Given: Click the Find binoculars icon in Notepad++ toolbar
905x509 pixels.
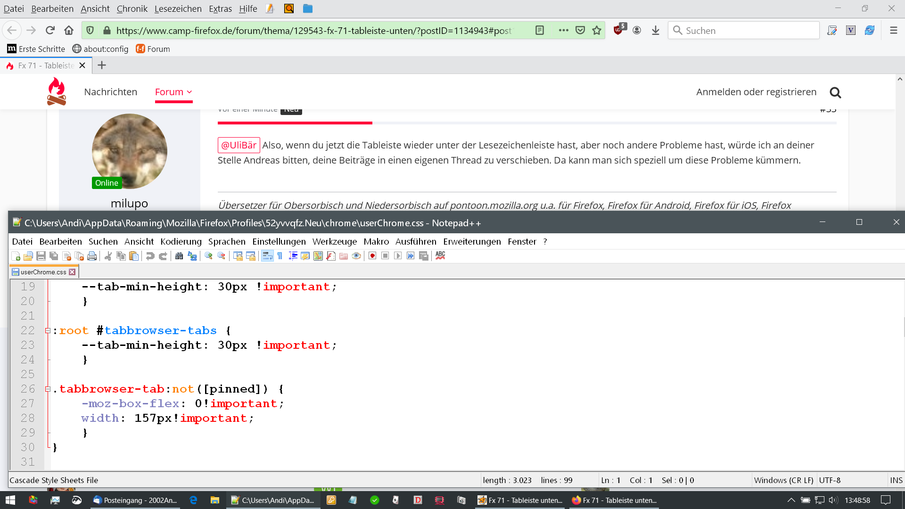Looking at the screenshot, I should (x=179, y=256).
